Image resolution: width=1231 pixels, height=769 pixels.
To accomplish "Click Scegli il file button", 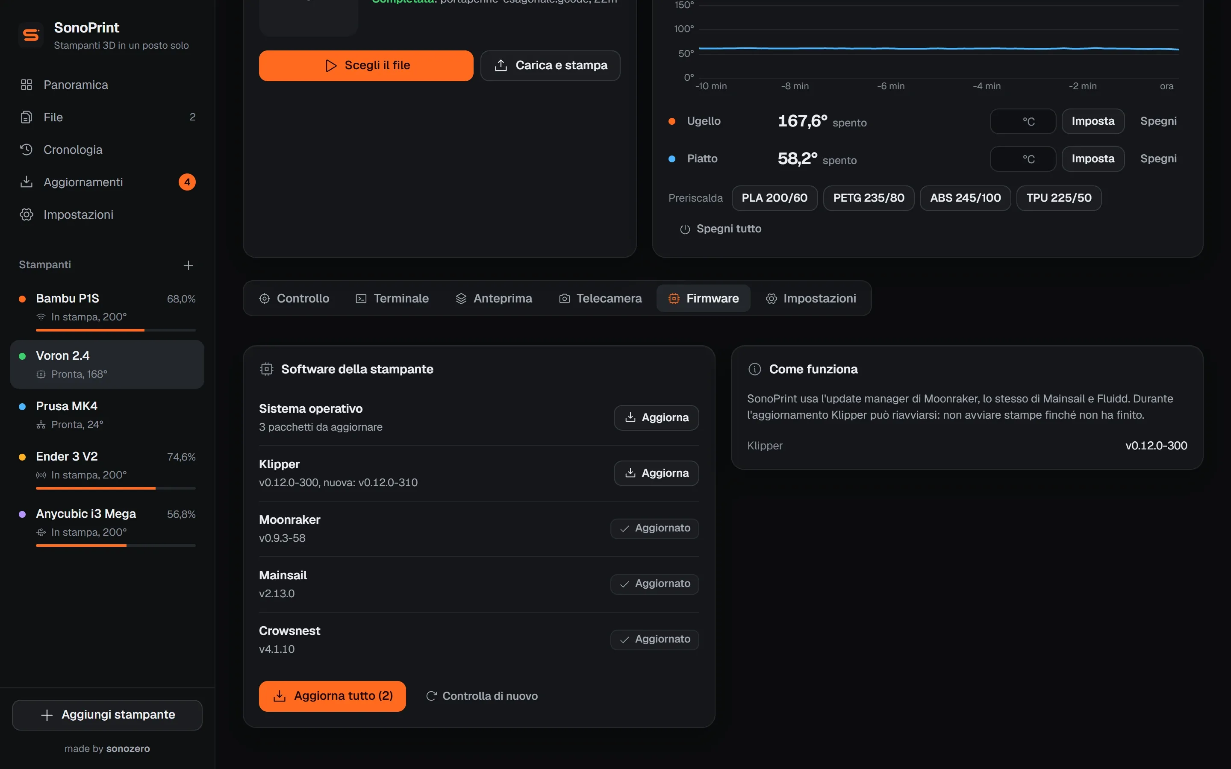I will (366, 66).
